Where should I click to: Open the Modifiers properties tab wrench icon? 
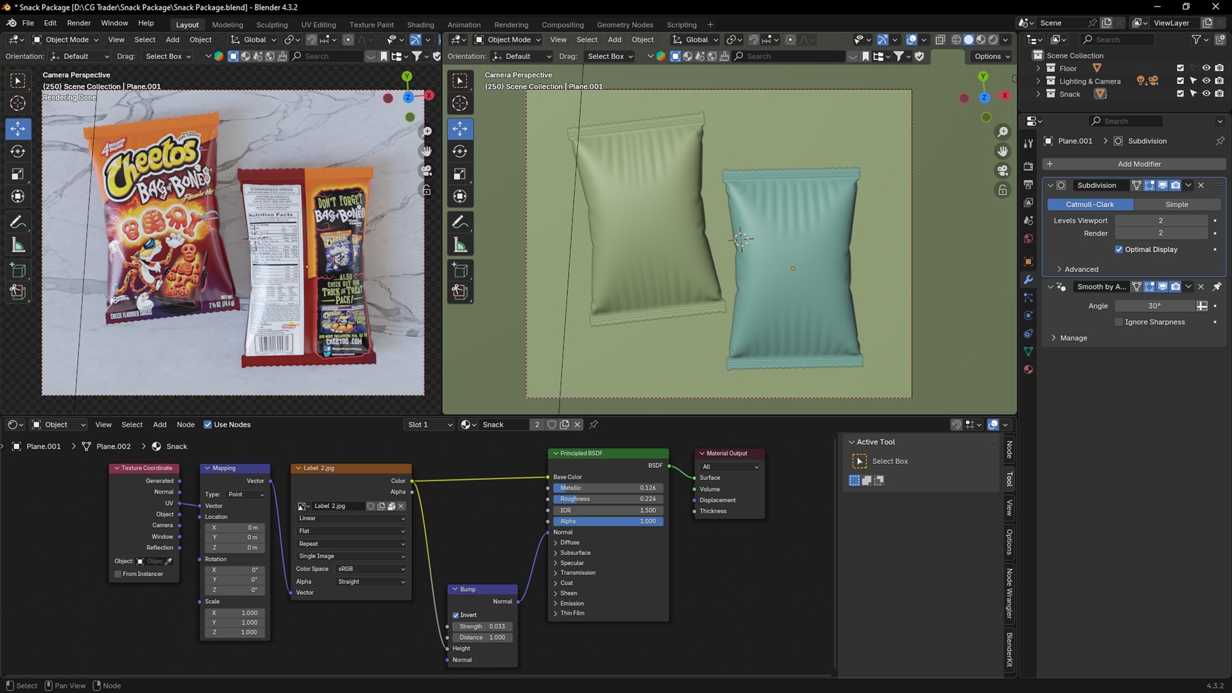click(1028, 280)
